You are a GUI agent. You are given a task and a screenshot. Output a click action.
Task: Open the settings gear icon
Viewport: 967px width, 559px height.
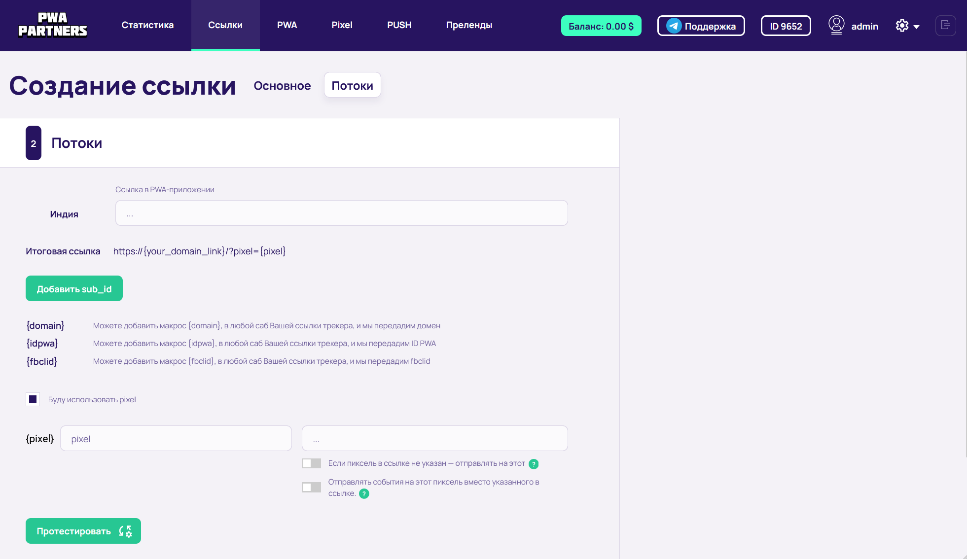point(902,26)
